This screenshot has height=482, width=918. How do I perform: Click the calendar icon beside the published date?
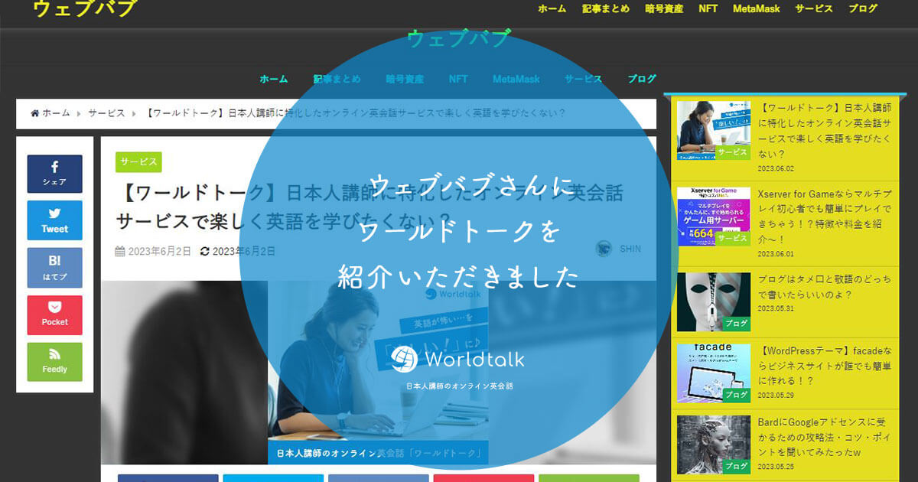click(x=120, y=251)
